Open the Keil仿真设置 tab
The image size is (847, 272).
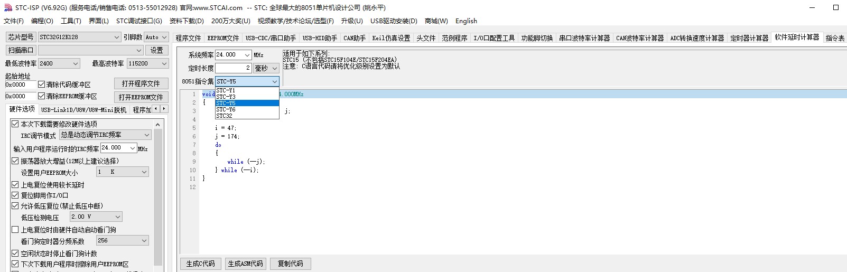391,38
